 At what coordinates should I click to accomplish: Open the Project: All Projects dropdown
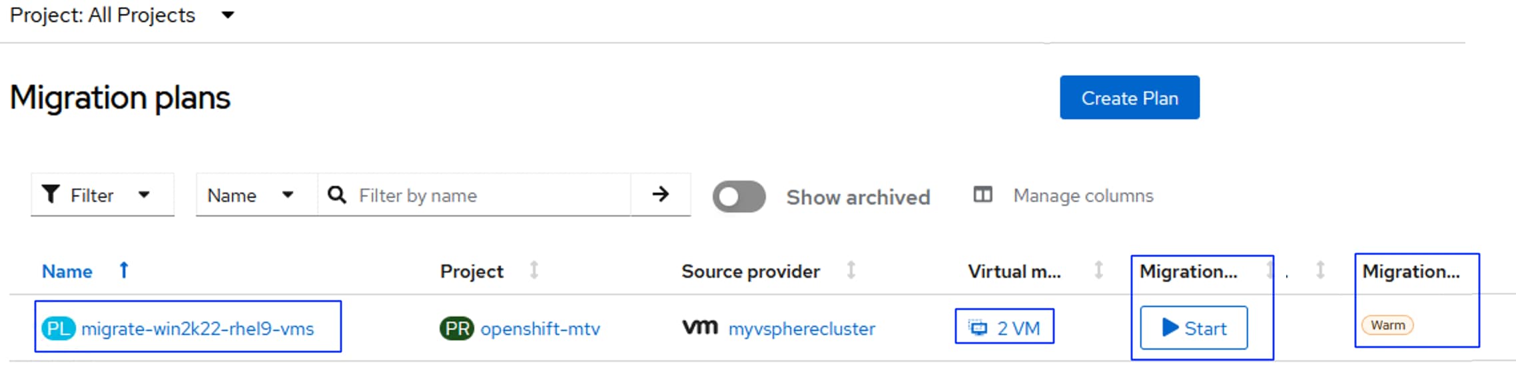click(228, 15)
